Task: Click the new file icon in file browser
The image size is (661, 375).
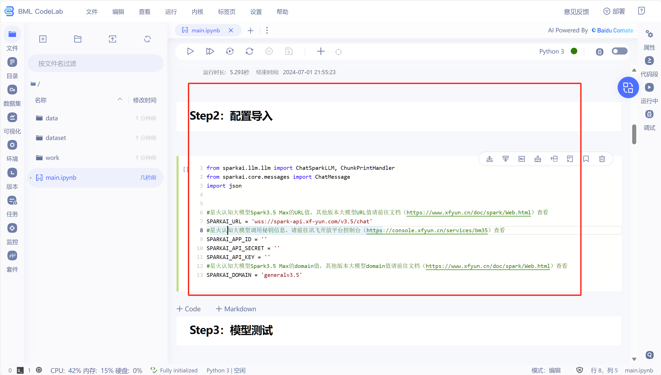Action: (x=43, y=39)
